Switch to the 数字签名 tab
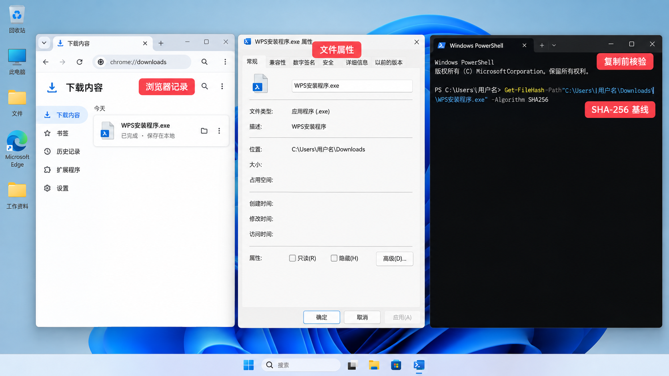The width and height of the screenshot is (669, 376). tap(304, 62)
